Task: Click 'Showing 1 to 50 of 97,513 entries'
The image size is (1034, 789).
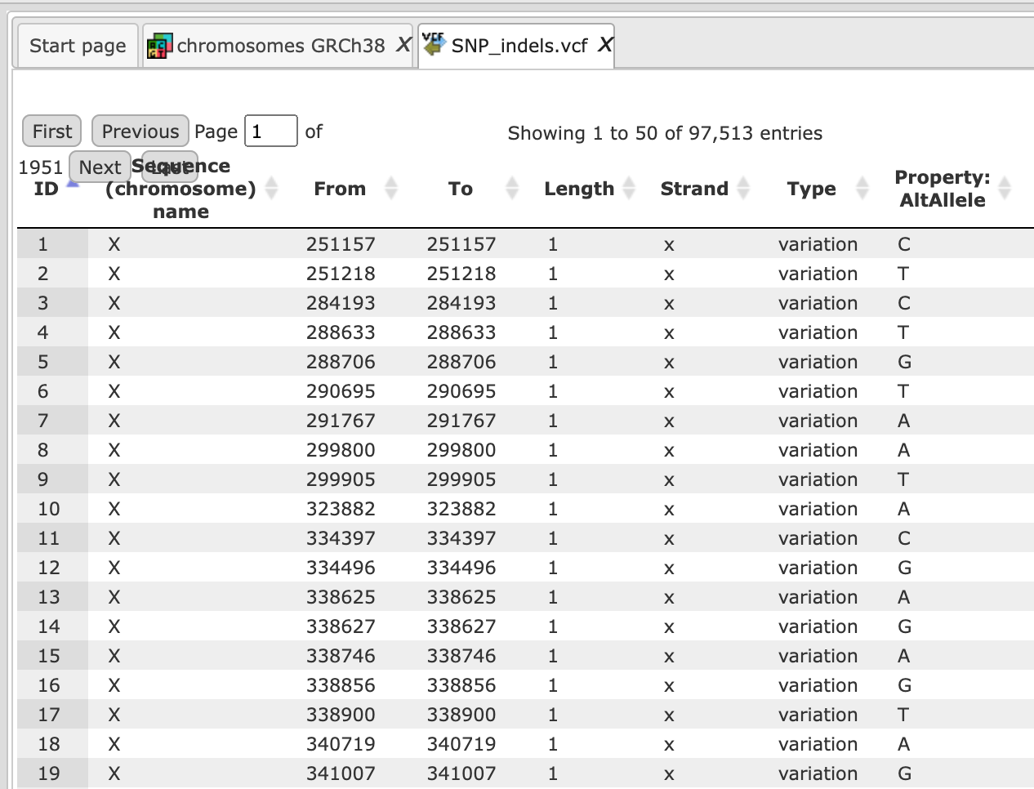Action: click(x=665, y=133)
